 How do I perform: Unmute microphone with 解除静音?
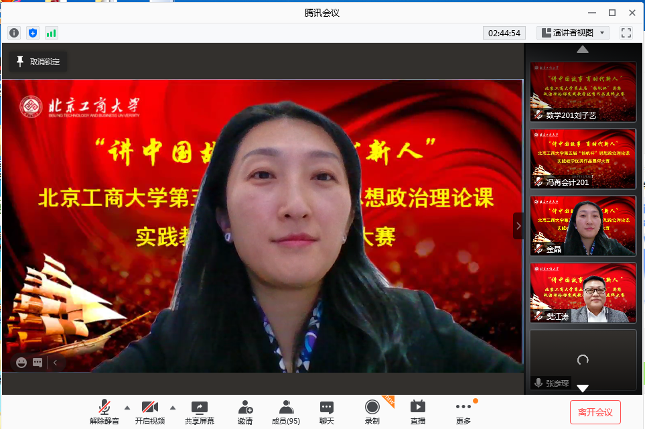pyautogui.click(x=104, y=412)
